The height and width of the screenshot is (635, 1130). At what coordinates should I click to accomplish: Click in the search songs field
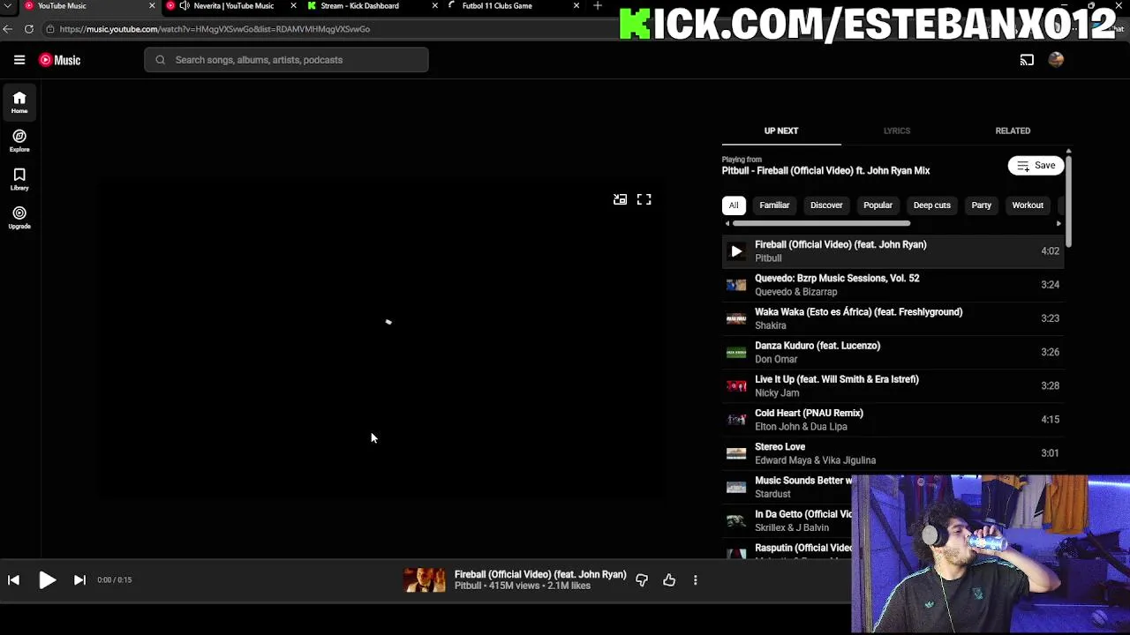[x=286, y=60]
